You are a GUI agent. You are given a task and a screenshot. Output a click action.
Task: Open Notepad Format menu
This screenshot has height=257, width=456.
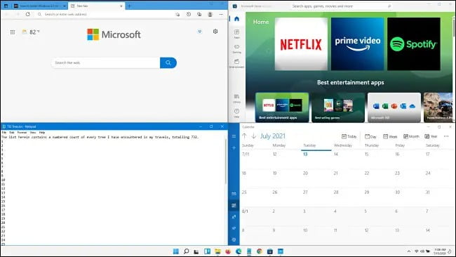tap(22, 132)
